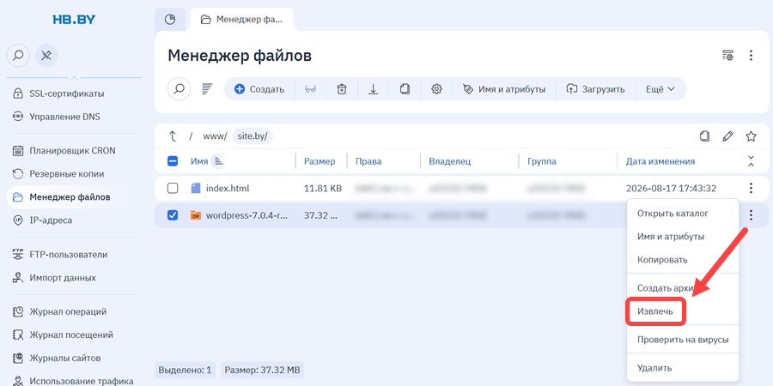Click the pin icon in the sidebar
Screen dimensions: 773x386
point(46,55)
